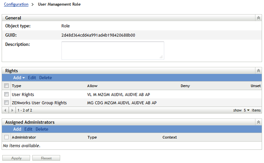Focus the Description text field

[112, 50]
